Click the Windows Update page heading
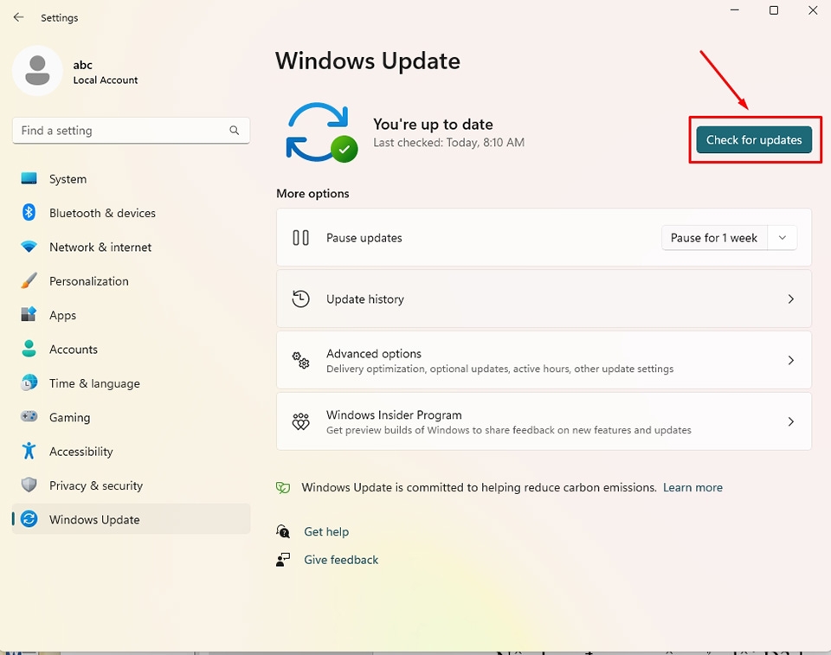 [x=368, y=61]
